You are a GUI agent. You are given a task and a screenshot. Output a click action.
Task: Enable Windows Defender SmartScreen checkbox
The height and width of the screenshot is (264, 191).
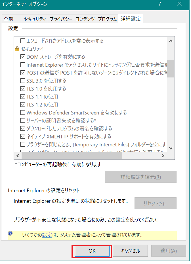click(x=23, y=112)
